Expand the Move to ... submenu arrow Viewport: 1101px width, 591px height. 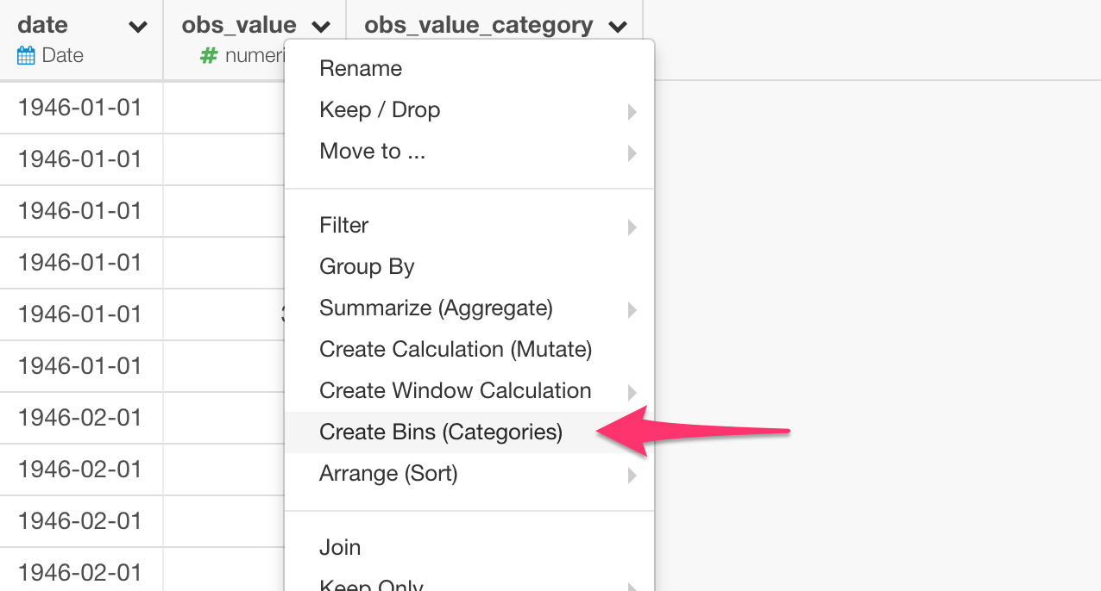click(632, 152)
